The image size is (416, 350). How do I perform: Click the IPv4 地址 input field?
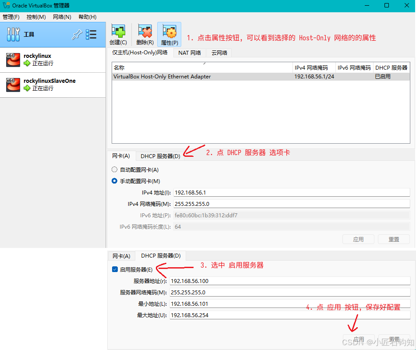[x=292, y=192]
